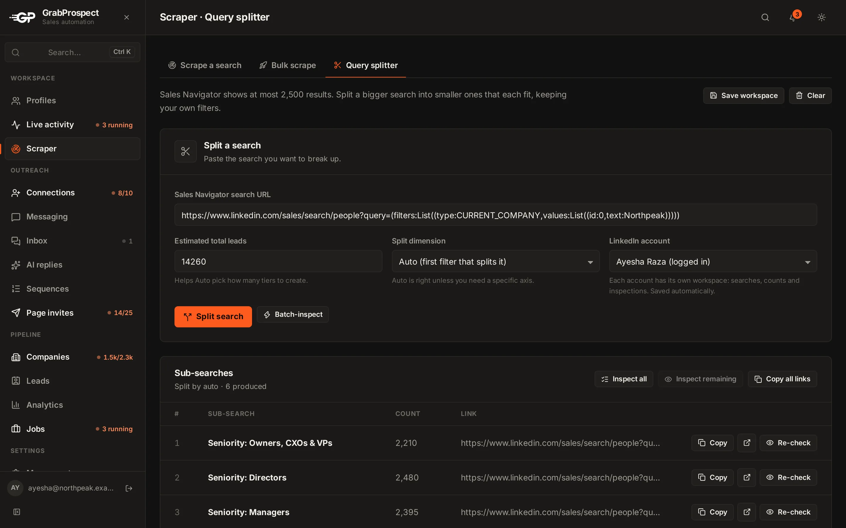Click the Owners, CXOs & VPs URL
The height and width of the screenshot is (528, 846).
tap(560, 443)
